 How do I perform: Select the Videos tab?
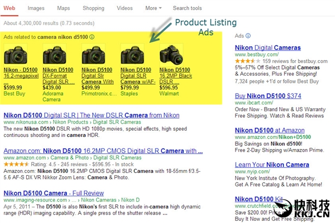(125, 8)
